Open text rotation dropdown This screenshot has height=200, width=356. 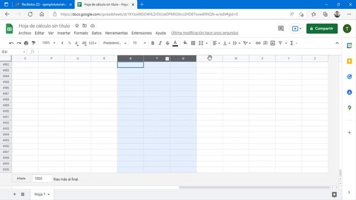click(x=247, y=43)
